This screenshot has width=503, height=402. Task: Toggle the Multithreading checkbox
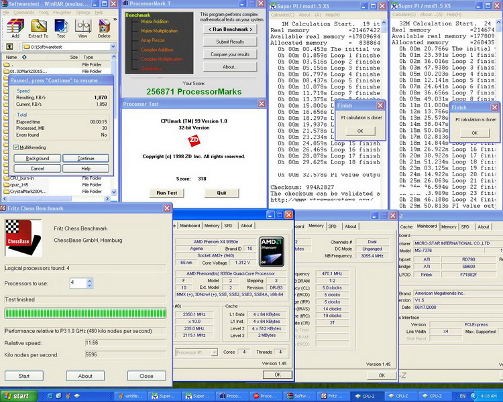(x=16, y=147)
